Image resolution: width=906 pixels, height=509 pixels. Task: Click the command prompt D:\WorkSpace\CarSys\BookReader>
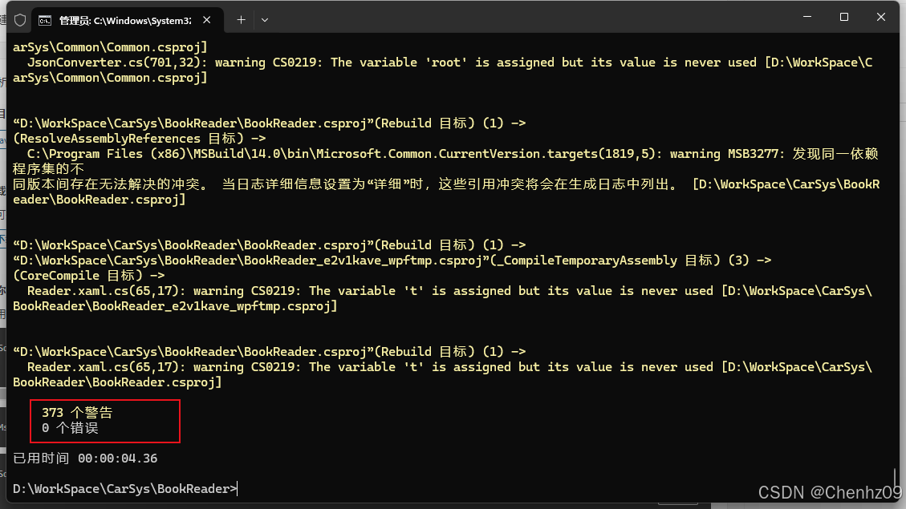125,489
